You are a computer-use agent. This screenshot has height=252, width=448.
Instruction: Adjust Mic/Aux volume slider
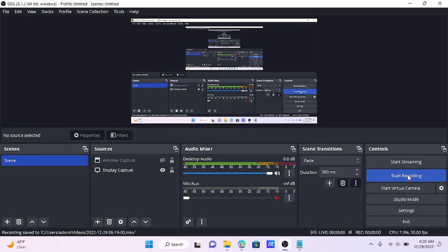tap(227, 198)
